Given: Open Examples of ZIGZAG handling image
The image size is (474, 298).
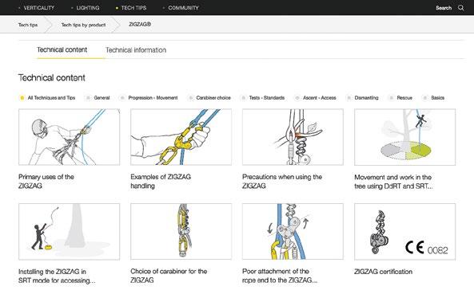Looking at the screenshot, I should (x=181, y=137).
